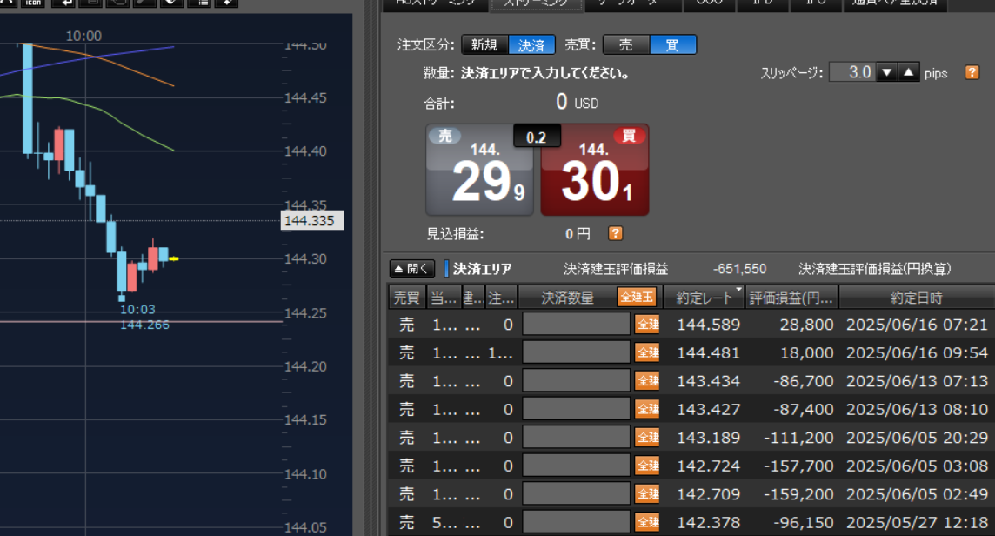
Task: Click the 全建 icon in the 142.378 row
Action: [x=647, y=523]
